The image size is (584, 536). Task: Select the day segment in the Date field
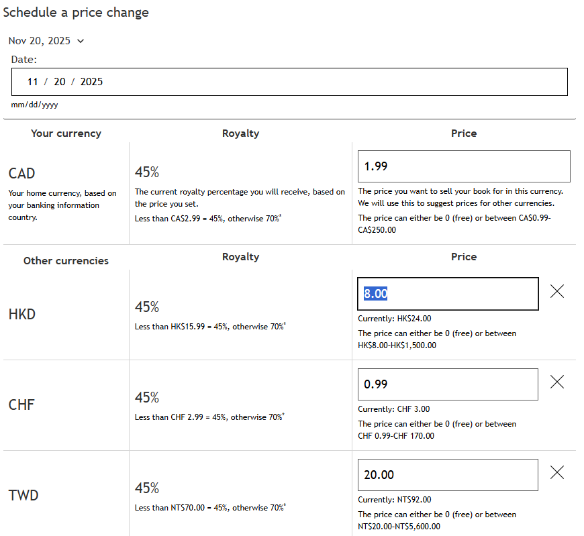(60, 82)
